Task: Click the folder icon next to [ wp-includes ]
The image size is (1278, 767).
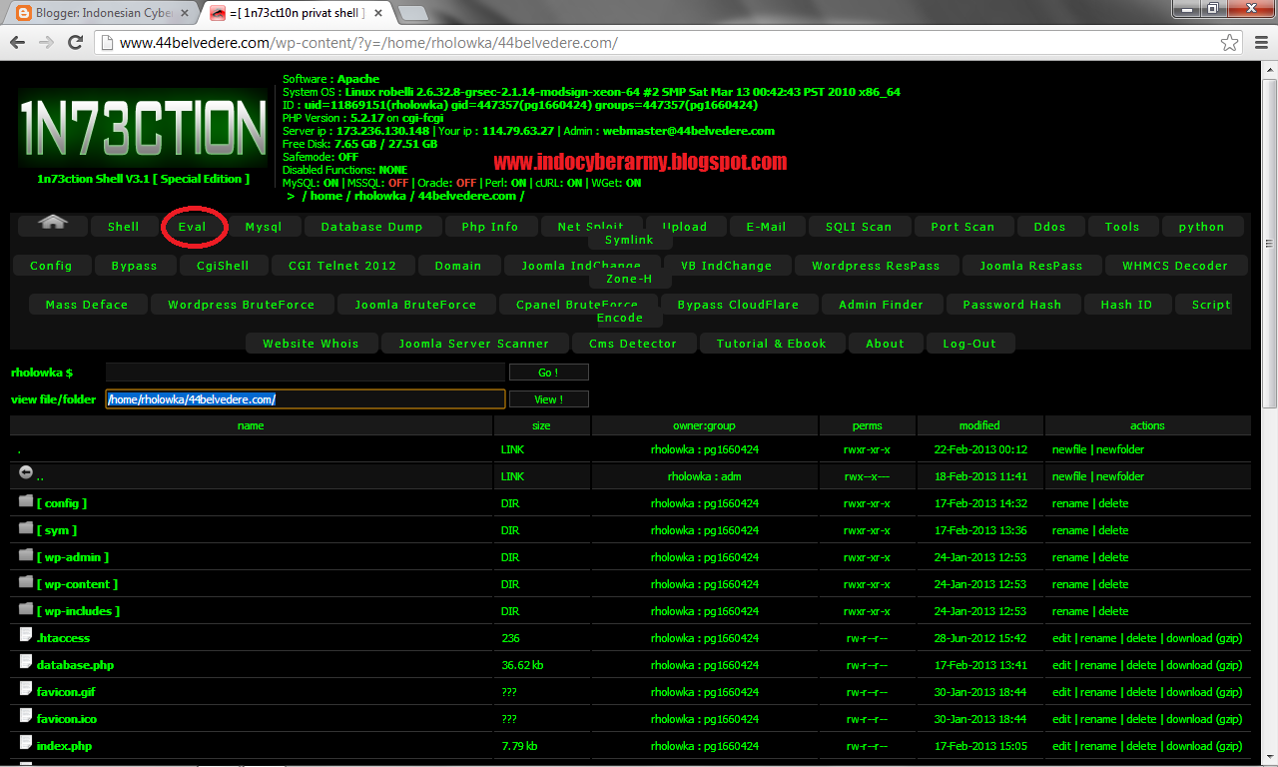Action: tap(26, 608)
